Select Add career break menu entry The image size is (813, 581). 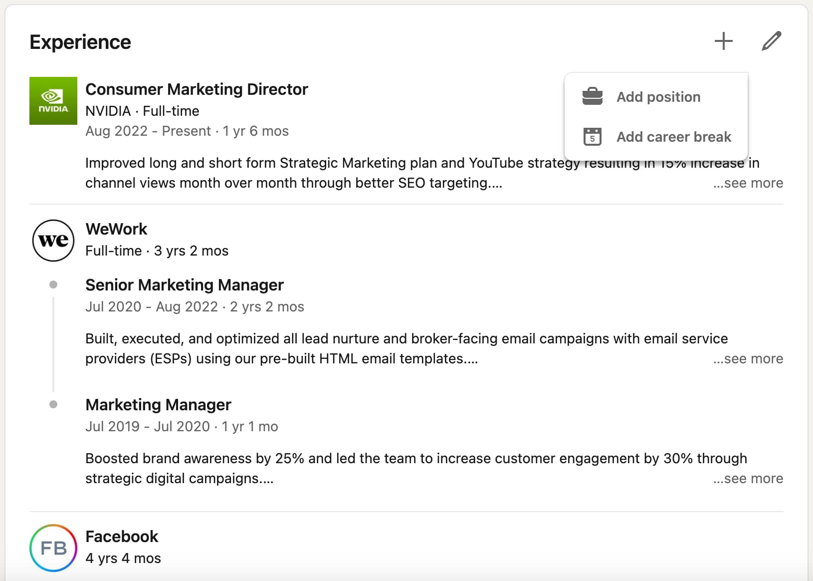(673, 137)
